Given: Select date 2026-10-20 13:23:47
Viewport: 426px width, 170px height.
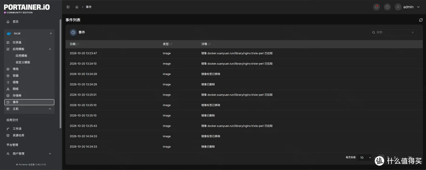Looking at the screenshot, I should [x=83, y=53].
